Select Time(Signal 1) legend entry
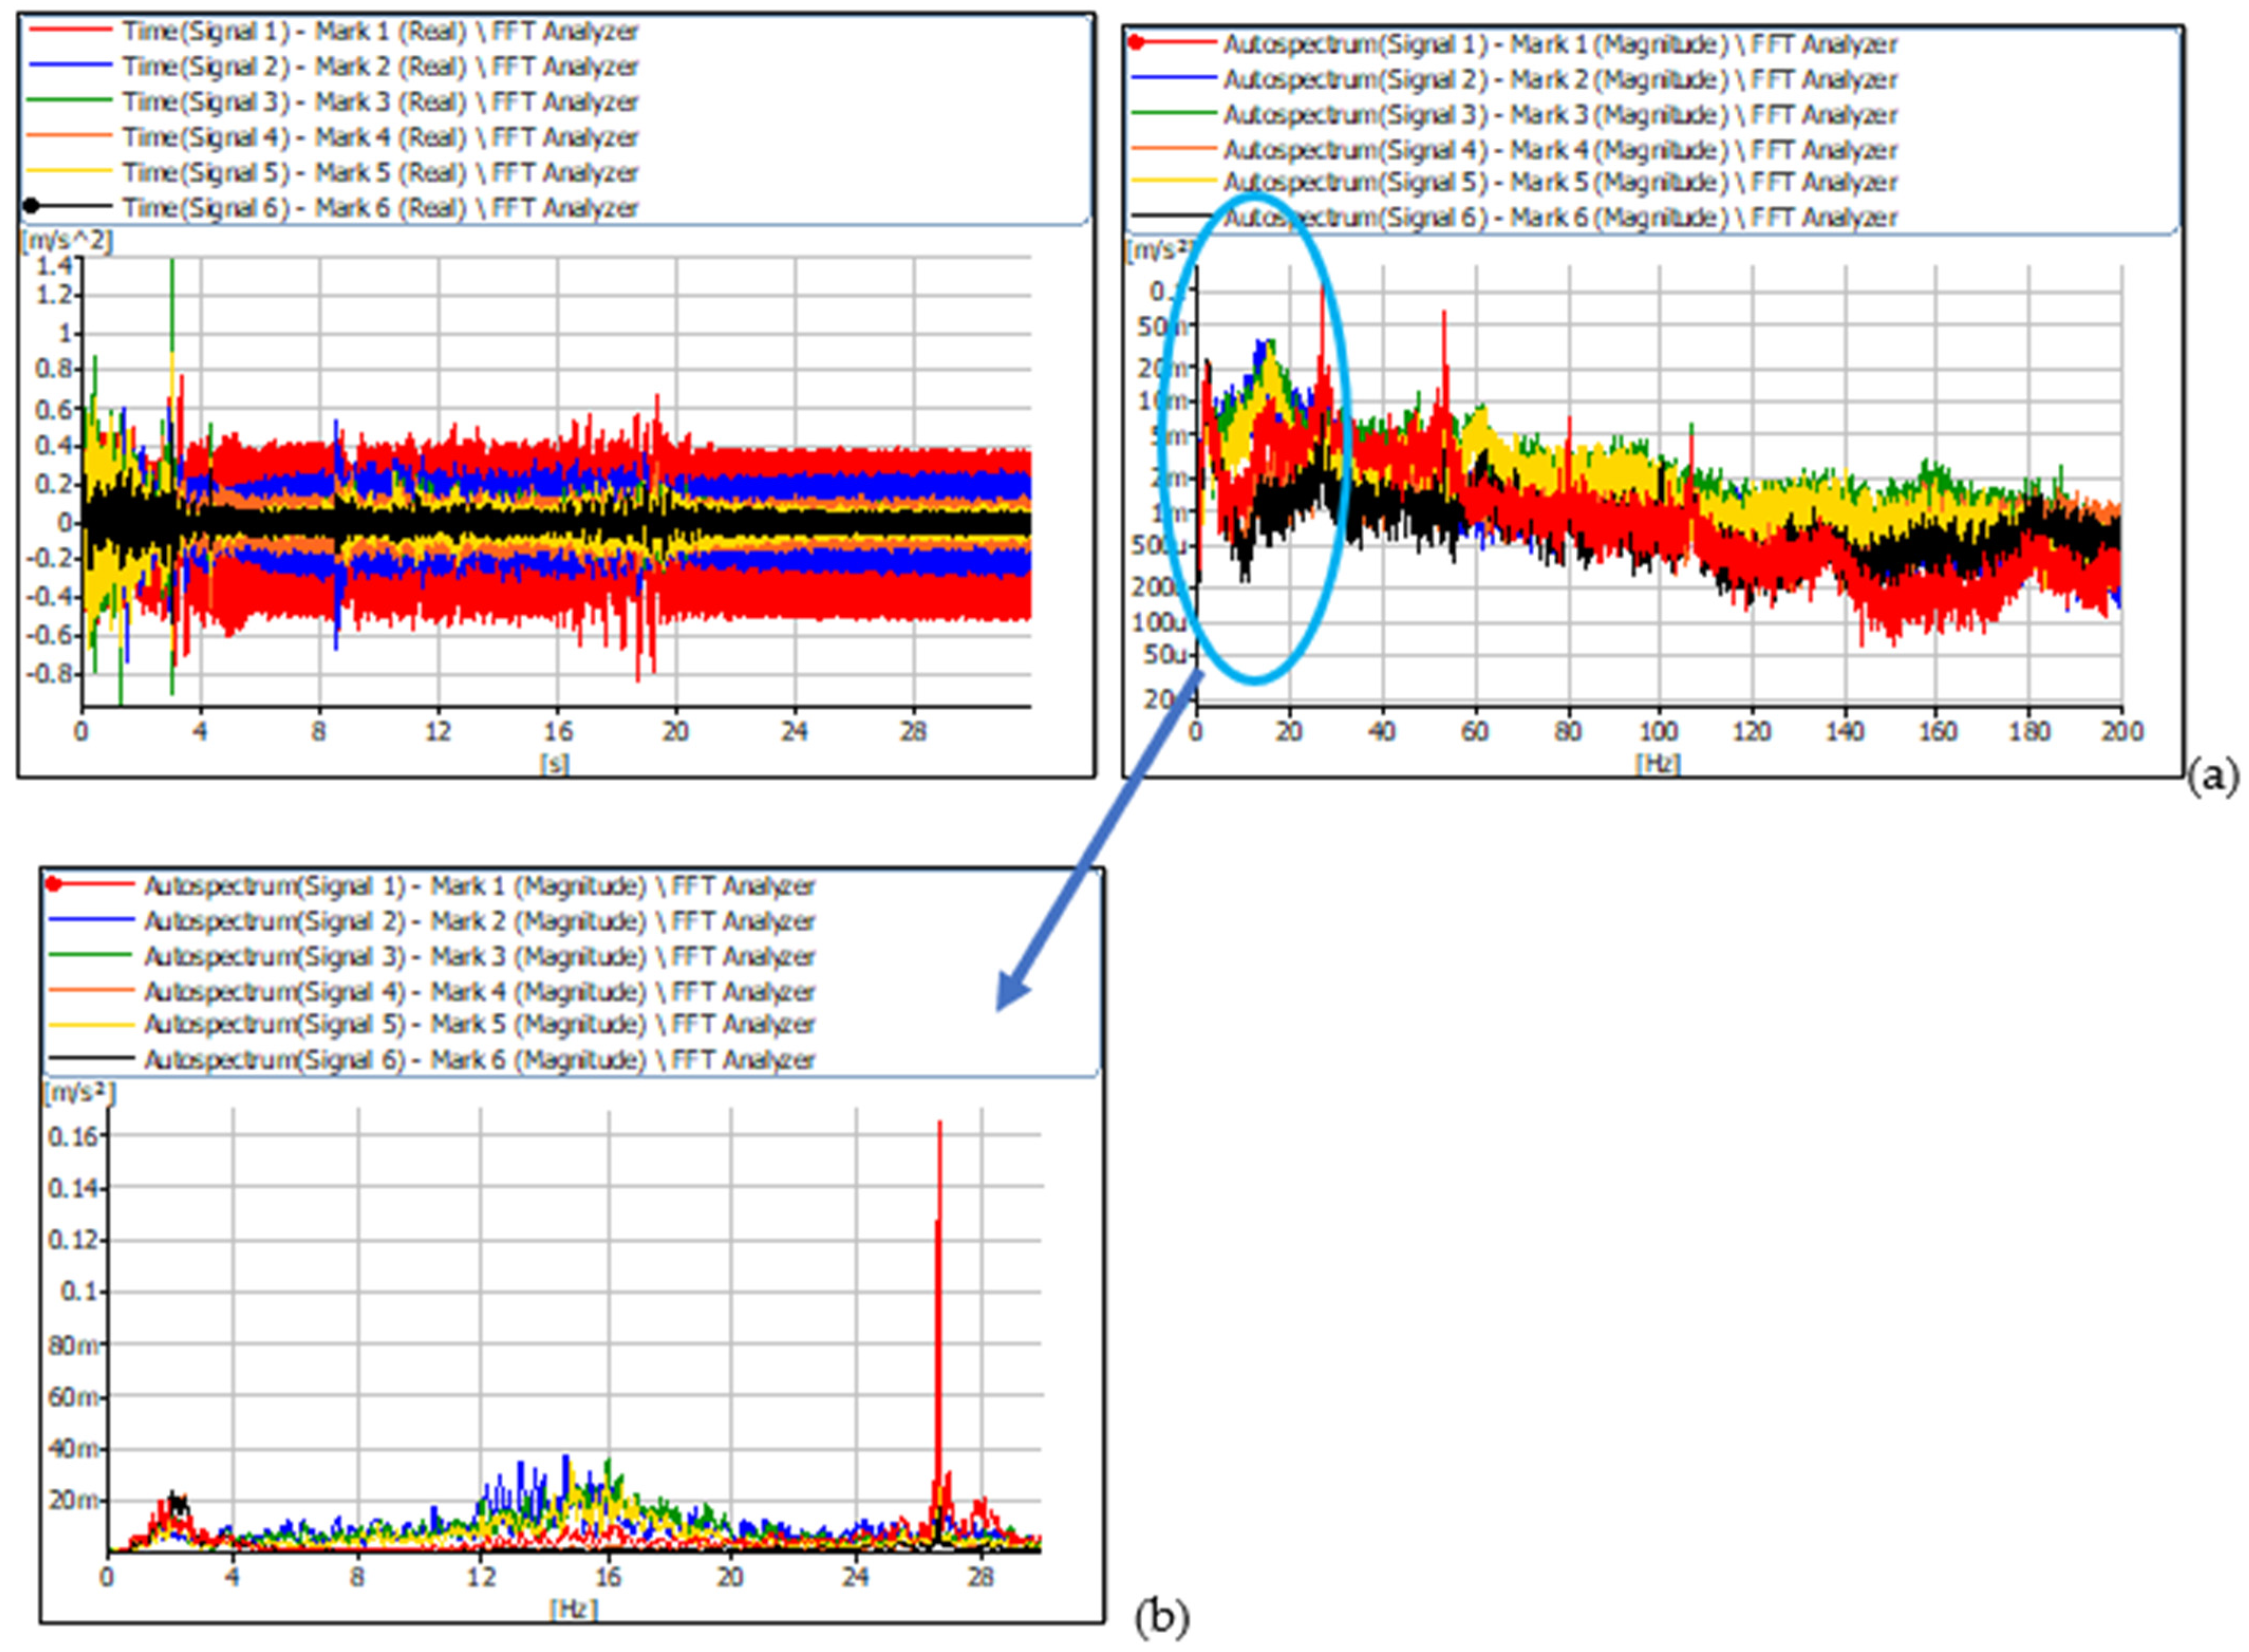 pyautogui.click(x=380, y=31)
